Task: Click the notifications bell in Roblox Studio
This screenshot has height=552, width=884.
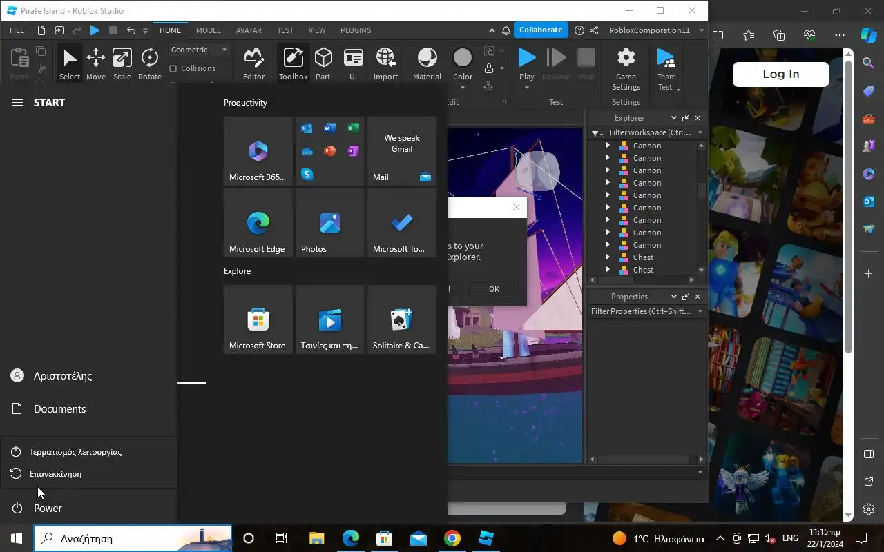Action: [x=506, y=30]
